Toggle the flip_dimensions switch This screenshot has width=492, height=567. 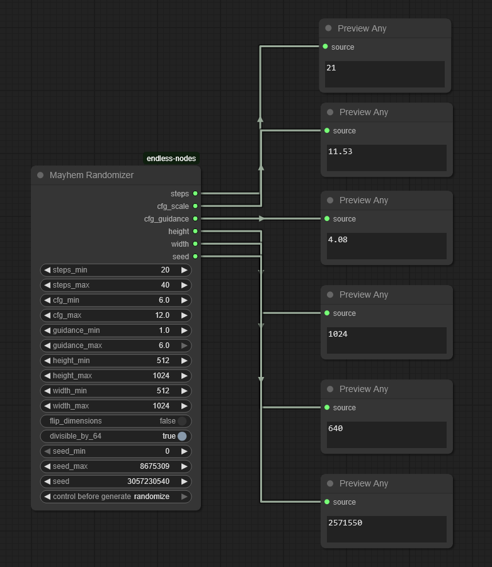[x=181, y=421]
